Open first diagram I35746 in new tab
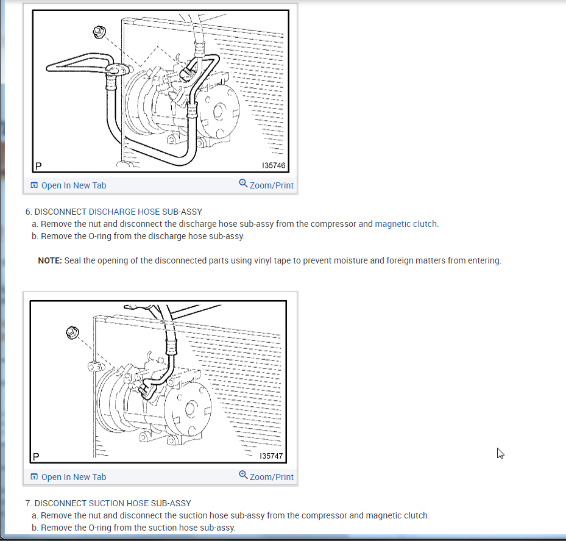 coord(74,185)
